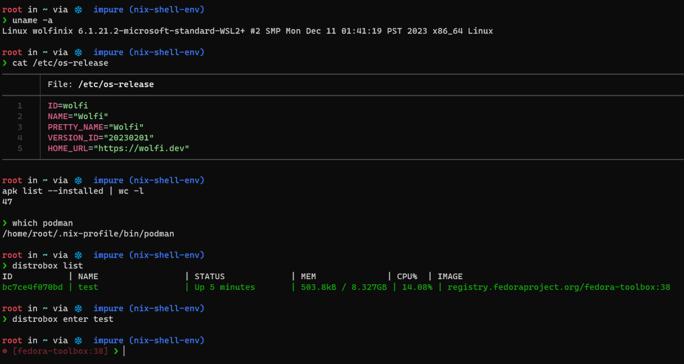Click the hostname 'wolfinix' in uname output
The image size is (684, 364).
click(53, 31)
